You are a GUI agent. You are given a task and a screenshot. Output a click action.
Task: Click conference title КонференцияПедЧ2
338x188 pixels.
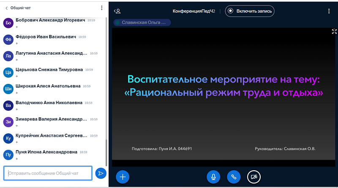click(194, 11)
